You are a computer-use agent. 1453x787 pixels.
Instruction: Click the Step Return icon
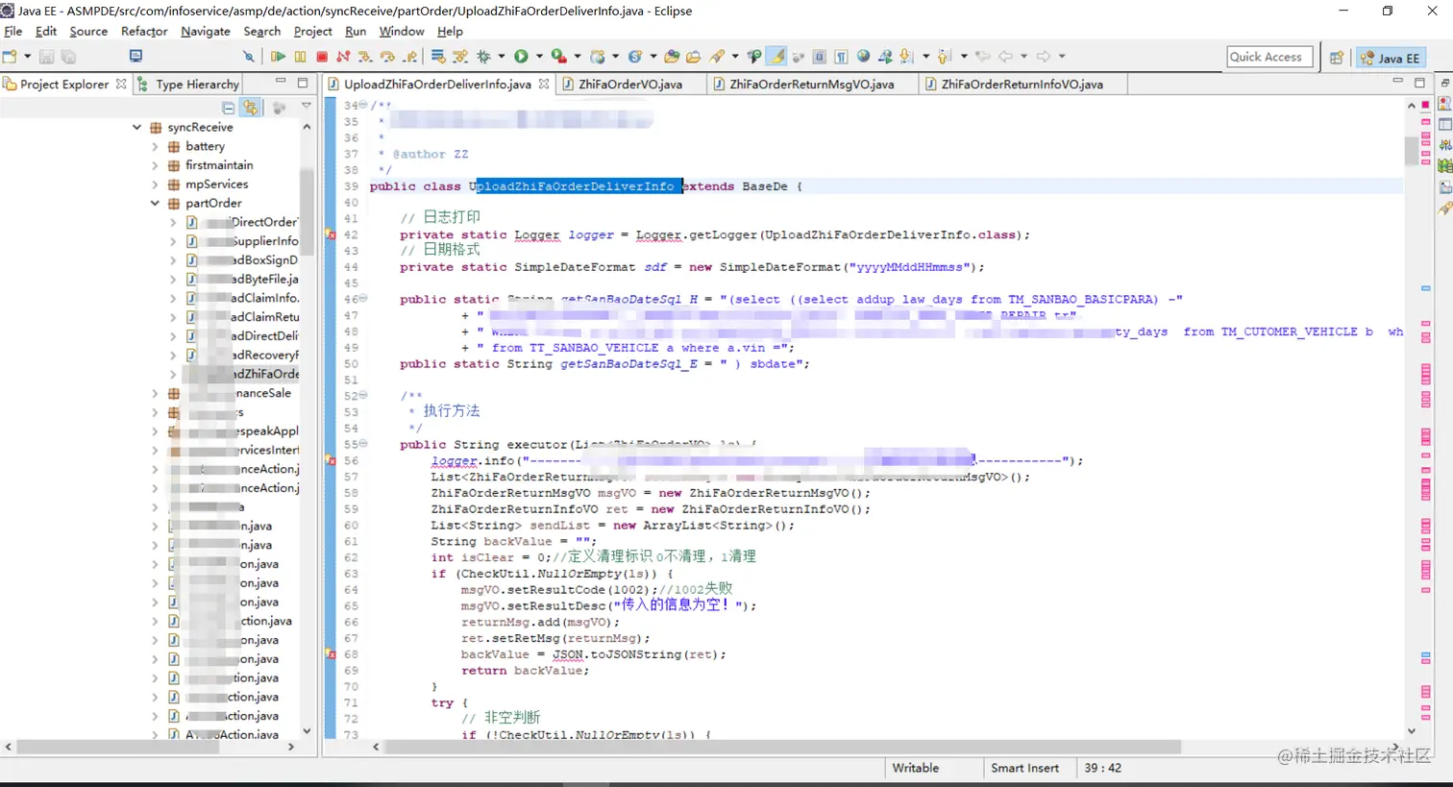click(x=410, y=57)
